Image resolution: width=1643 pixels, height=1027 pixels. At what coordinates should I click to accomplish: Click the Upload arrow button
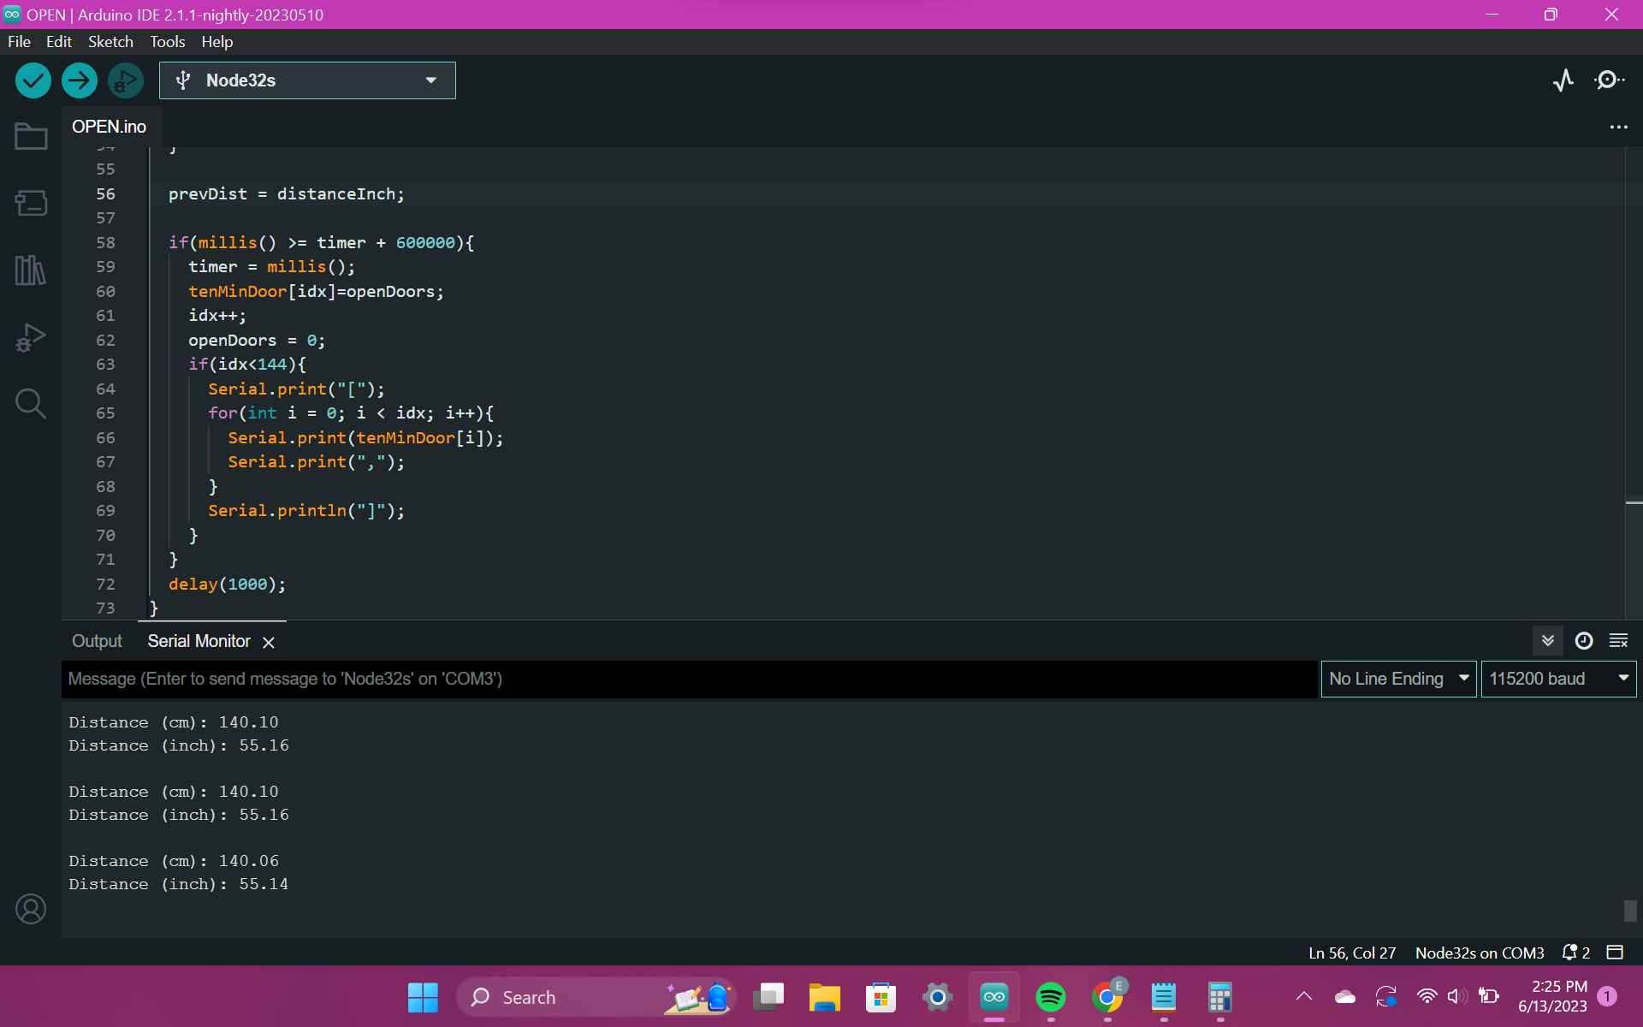coord(80,80)
